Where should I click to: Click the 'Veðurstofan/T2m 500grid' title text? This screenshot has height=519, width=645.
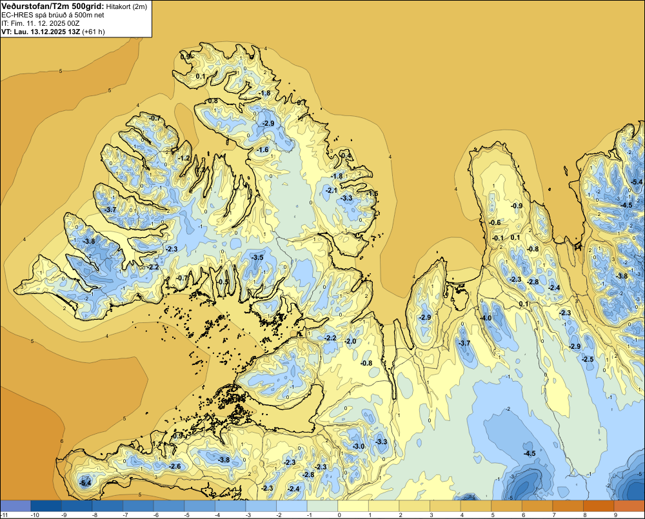[53, 6]
